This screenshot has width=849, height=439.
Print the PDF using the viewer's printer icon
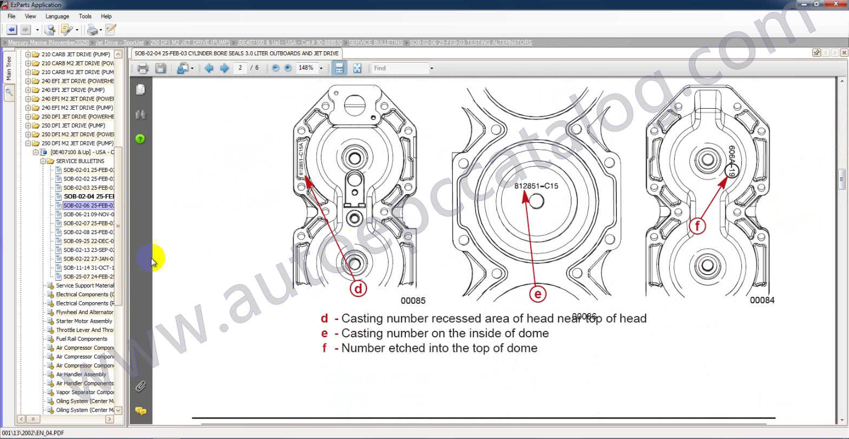click(143, 68)
